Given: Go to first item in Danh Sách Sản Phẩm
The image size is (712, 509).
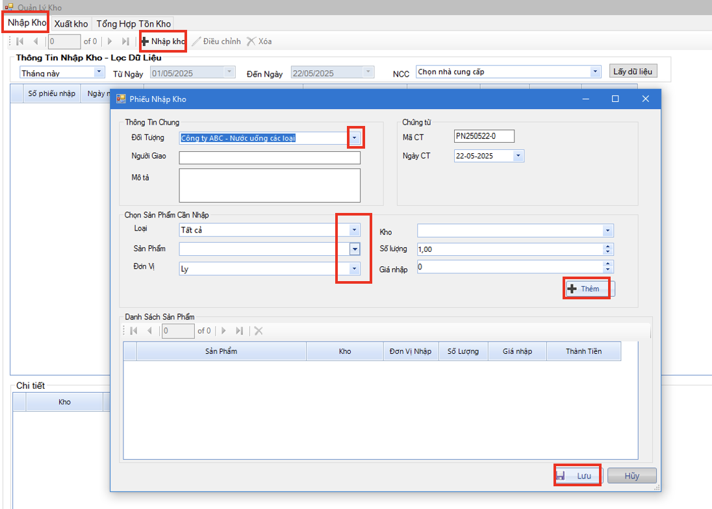Looking at the screenshot, I should 134,330.
